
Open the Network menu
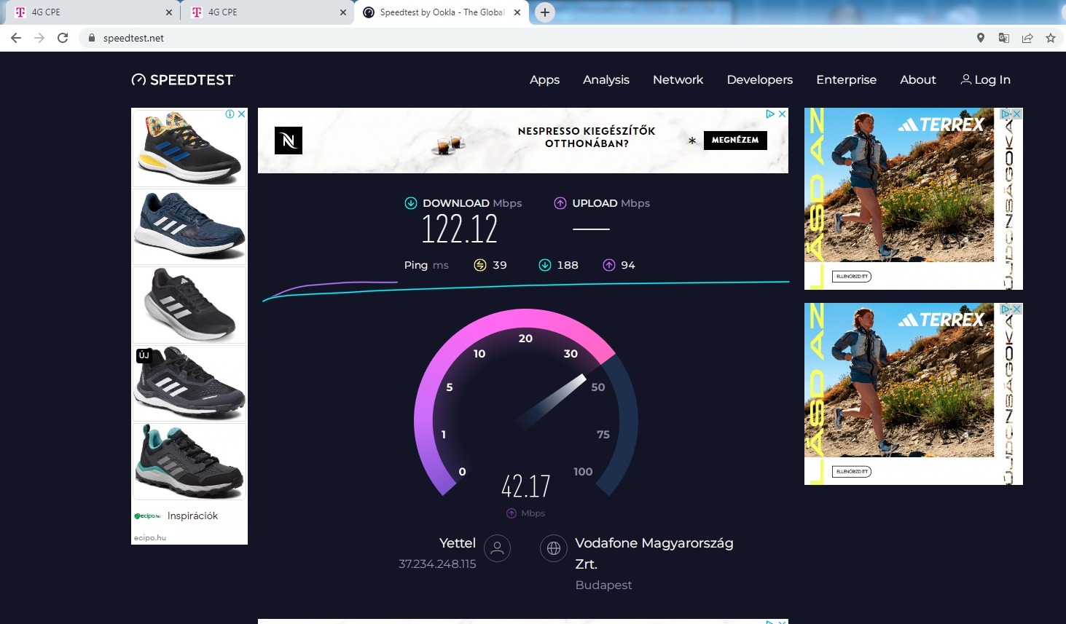[x=678, y=80]
